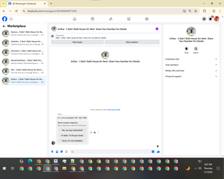Open the Friends icon in top navigation
The width and height of the screenshot is (224, 179).
coord(111,19)
